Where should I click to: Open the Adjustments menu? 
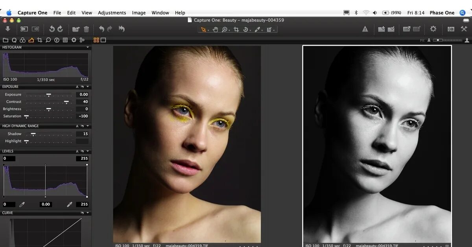point(112,13)
